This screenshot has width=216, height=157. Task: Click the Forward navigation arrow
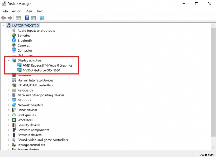(x=10, y=18)
